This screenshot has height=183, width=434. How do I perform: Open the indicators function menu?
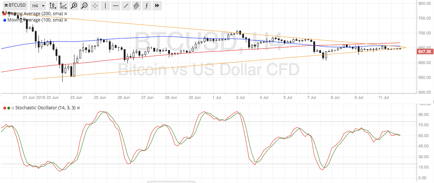point(146,5)
